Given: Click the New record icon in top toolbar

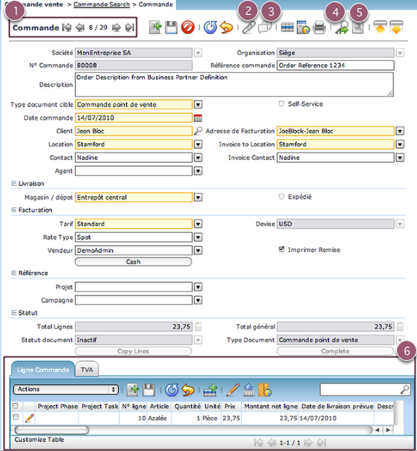Looking at the screenshot, I should 156,28.
